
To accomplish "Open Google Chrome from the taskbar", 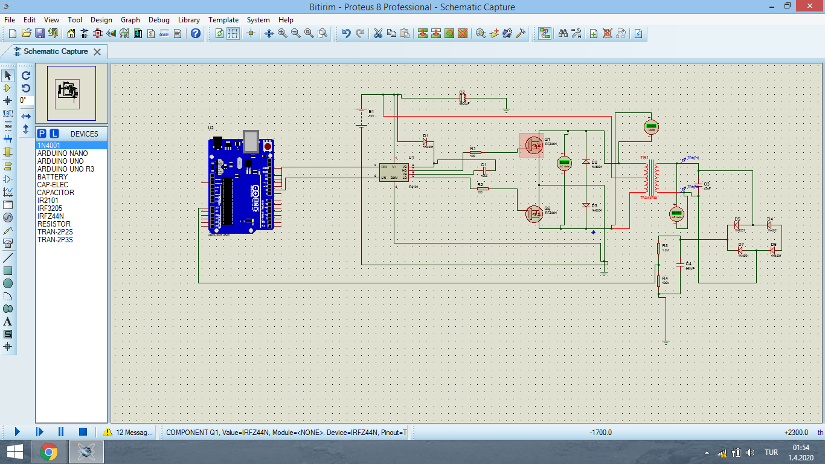I will click(49, 452).
